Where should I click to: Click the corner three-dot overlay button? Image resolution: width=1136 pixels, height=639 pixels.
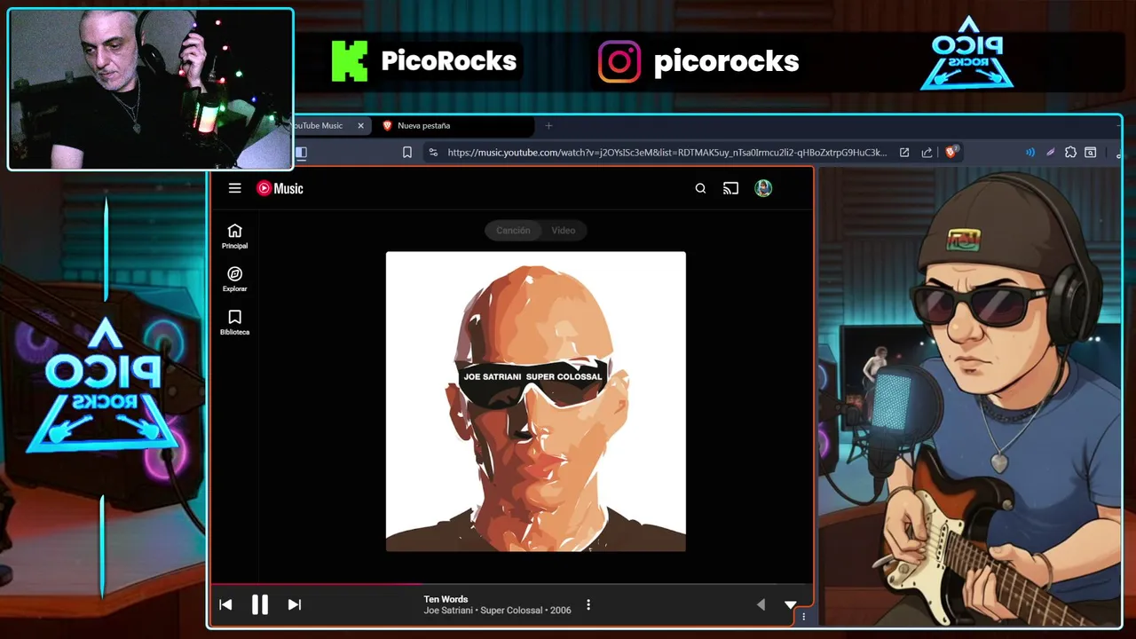point(804,616)
